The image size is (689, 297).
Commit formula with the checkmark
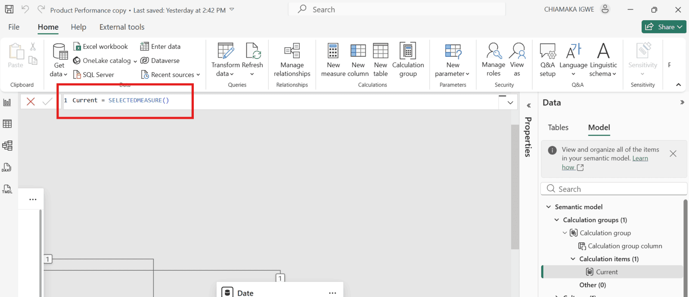[47, 102]
